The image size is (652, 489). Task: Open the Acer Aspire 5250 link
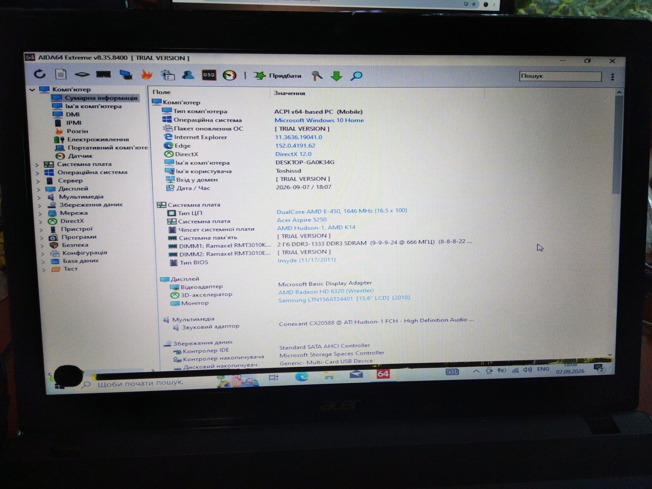point(302,220)
